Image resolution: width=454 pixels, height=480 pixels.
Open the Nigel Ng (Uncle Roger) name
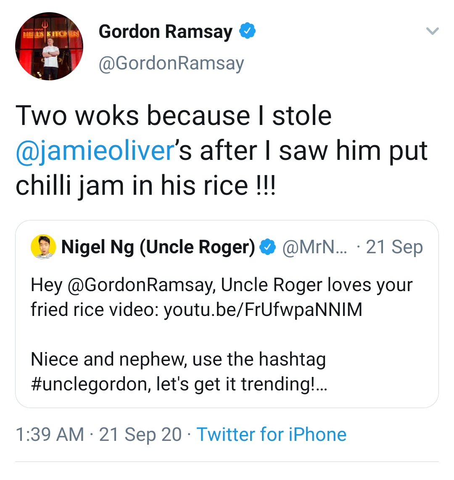158,247
